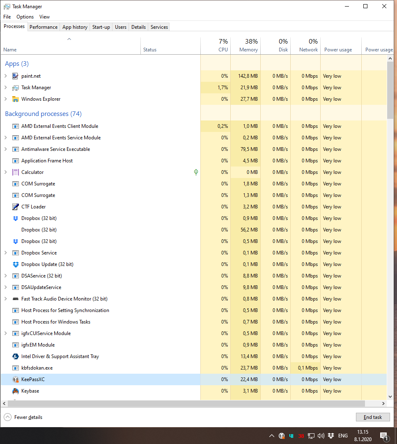This screenshot has height=444, width=397.
Task: Open the File menu
Action: [x=7, y=17]
